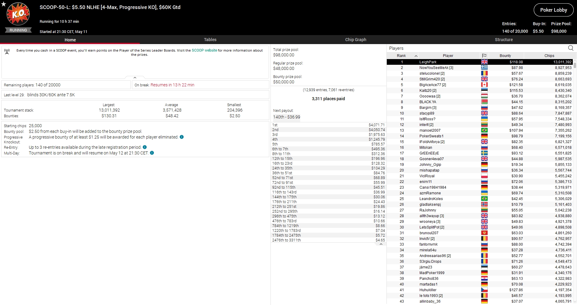The height and width of the screenshot is (305, 577).
Task: Click manoel2007's Brazil flag icon
Action: coord(484,130)
